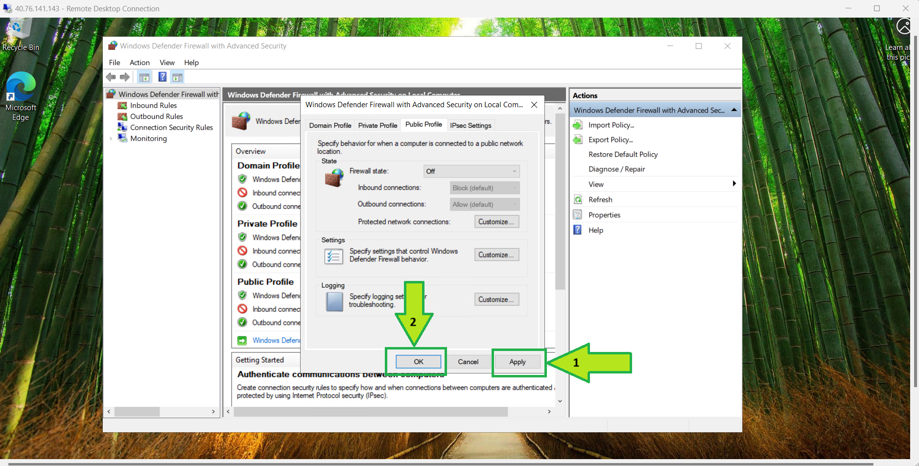Click firewall root node icon in tree
The image size is (919, 466).
click(112, 93)
